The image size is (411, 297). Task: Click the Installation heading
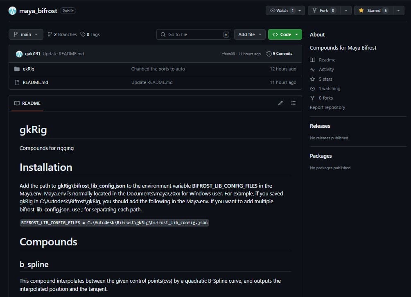tap(46, 167)
